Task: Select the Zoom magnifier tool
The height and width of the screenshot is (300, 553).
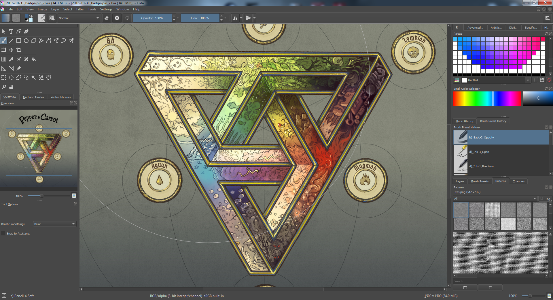Action: 4,87
